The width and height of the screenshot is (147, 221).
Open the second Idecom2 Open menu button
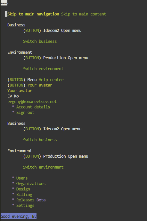(x=52, y=129)
